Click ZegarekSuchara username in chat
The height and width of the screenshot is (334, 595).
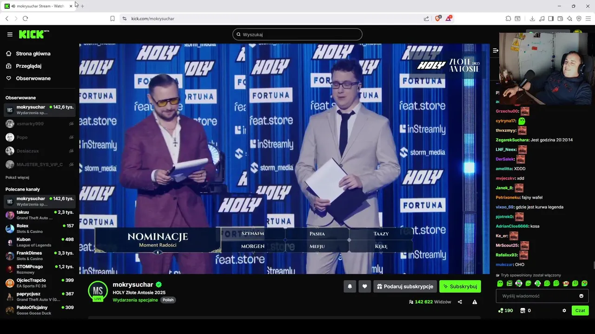[x=512, y=140]
